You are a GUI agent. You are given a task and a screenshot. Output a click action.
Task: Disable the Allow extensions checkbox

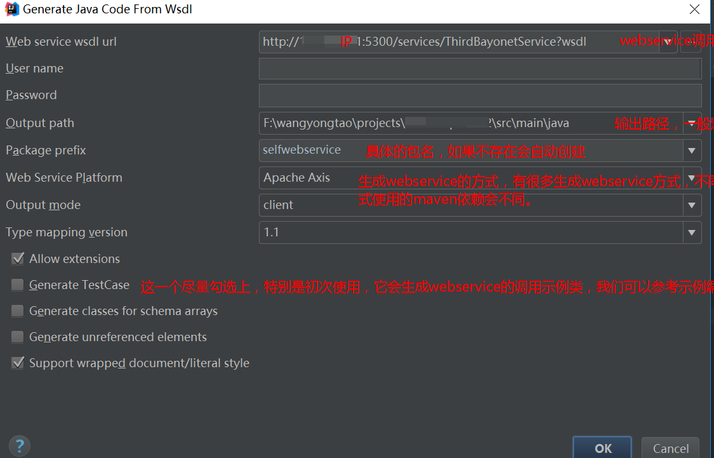click(17, 259)
